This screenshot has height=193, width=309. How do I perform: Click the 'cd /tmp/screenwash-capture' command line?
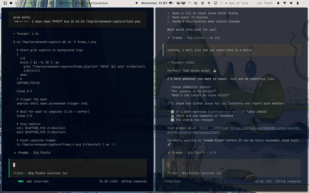coord(55,42)
